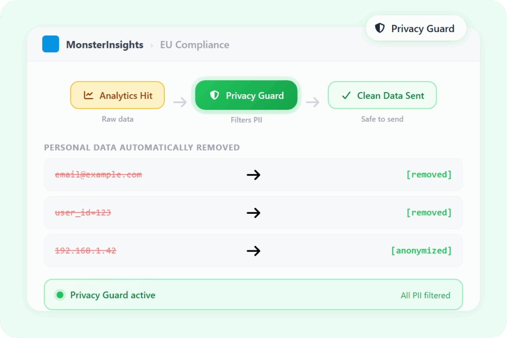Click the breadcrumb chevron after MonsterInsights
The image size is (507, 338).
pos(152,45)
